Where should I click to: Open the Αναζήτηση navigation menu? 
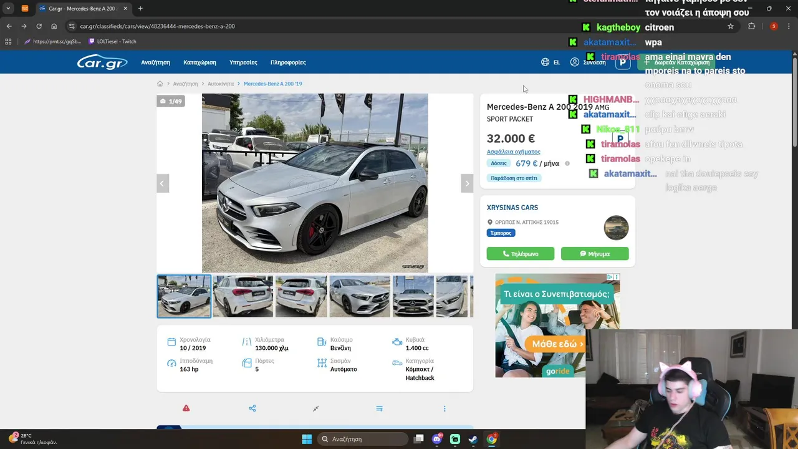point(155,62)
